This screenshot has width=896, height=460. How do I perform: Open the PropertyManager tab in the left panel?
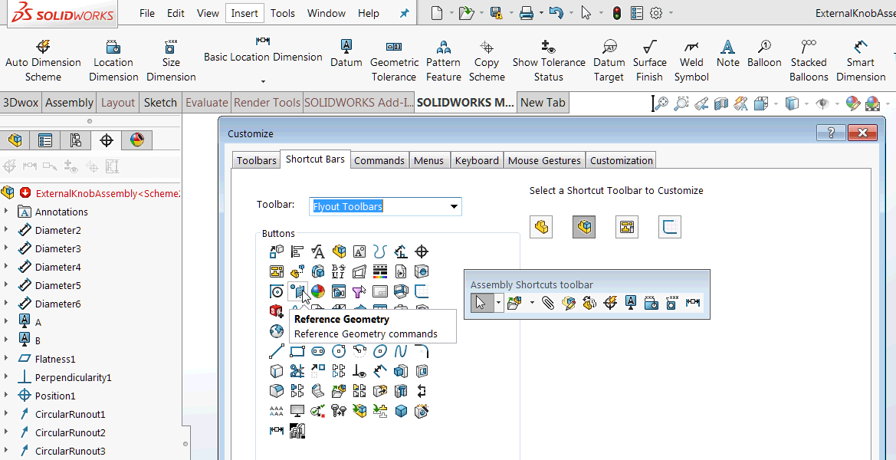coord(45,140)
